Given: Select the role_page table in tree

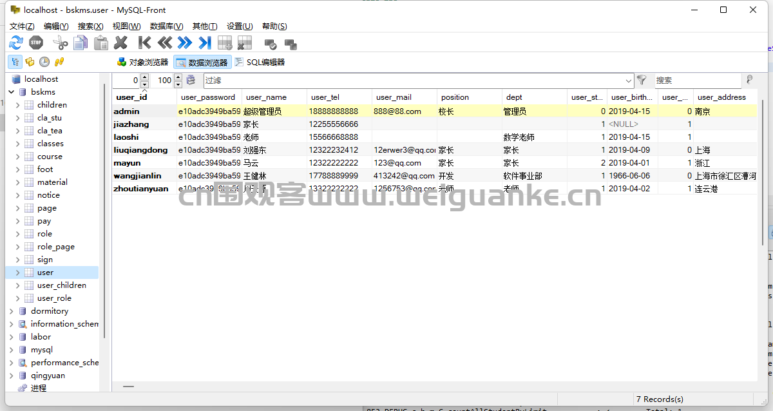Looking at the screenshot, I should click(x=56, y=247).
